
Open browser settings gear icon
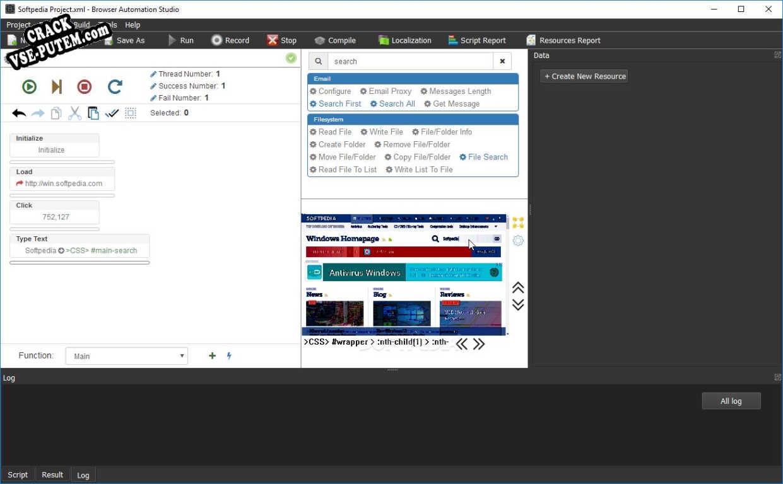(x=518, y=241)
